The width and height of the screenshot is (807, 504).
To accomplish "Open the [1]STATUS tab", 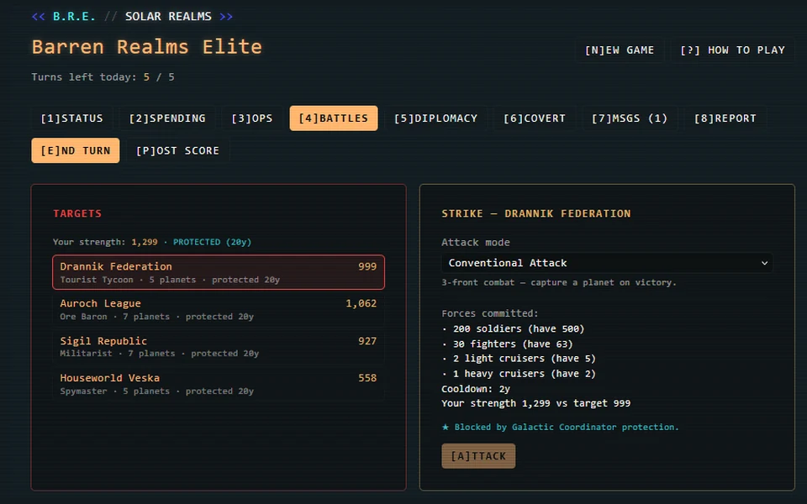I will (72, 118).
